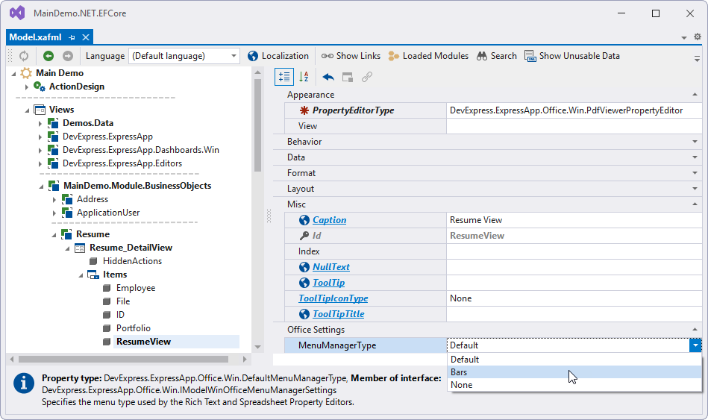
Task: Open the Localization tool
Action: point(278,56)
